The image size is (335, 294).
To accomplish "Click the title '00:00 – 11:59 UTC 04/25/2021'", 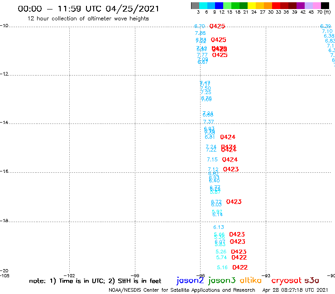I will point(88,9).
